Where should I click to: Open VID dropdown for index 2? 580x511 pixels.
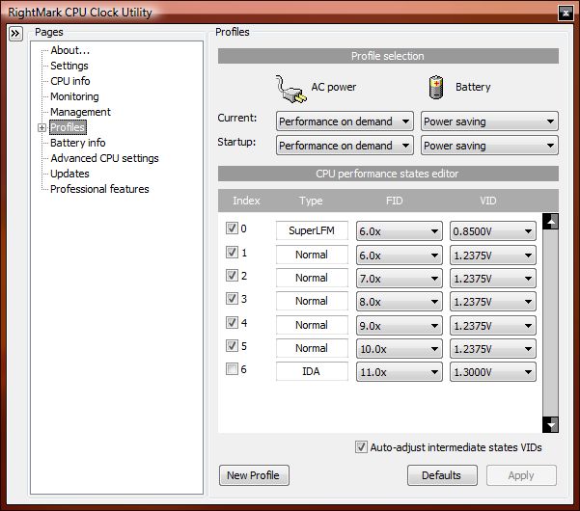coord(493,279)
